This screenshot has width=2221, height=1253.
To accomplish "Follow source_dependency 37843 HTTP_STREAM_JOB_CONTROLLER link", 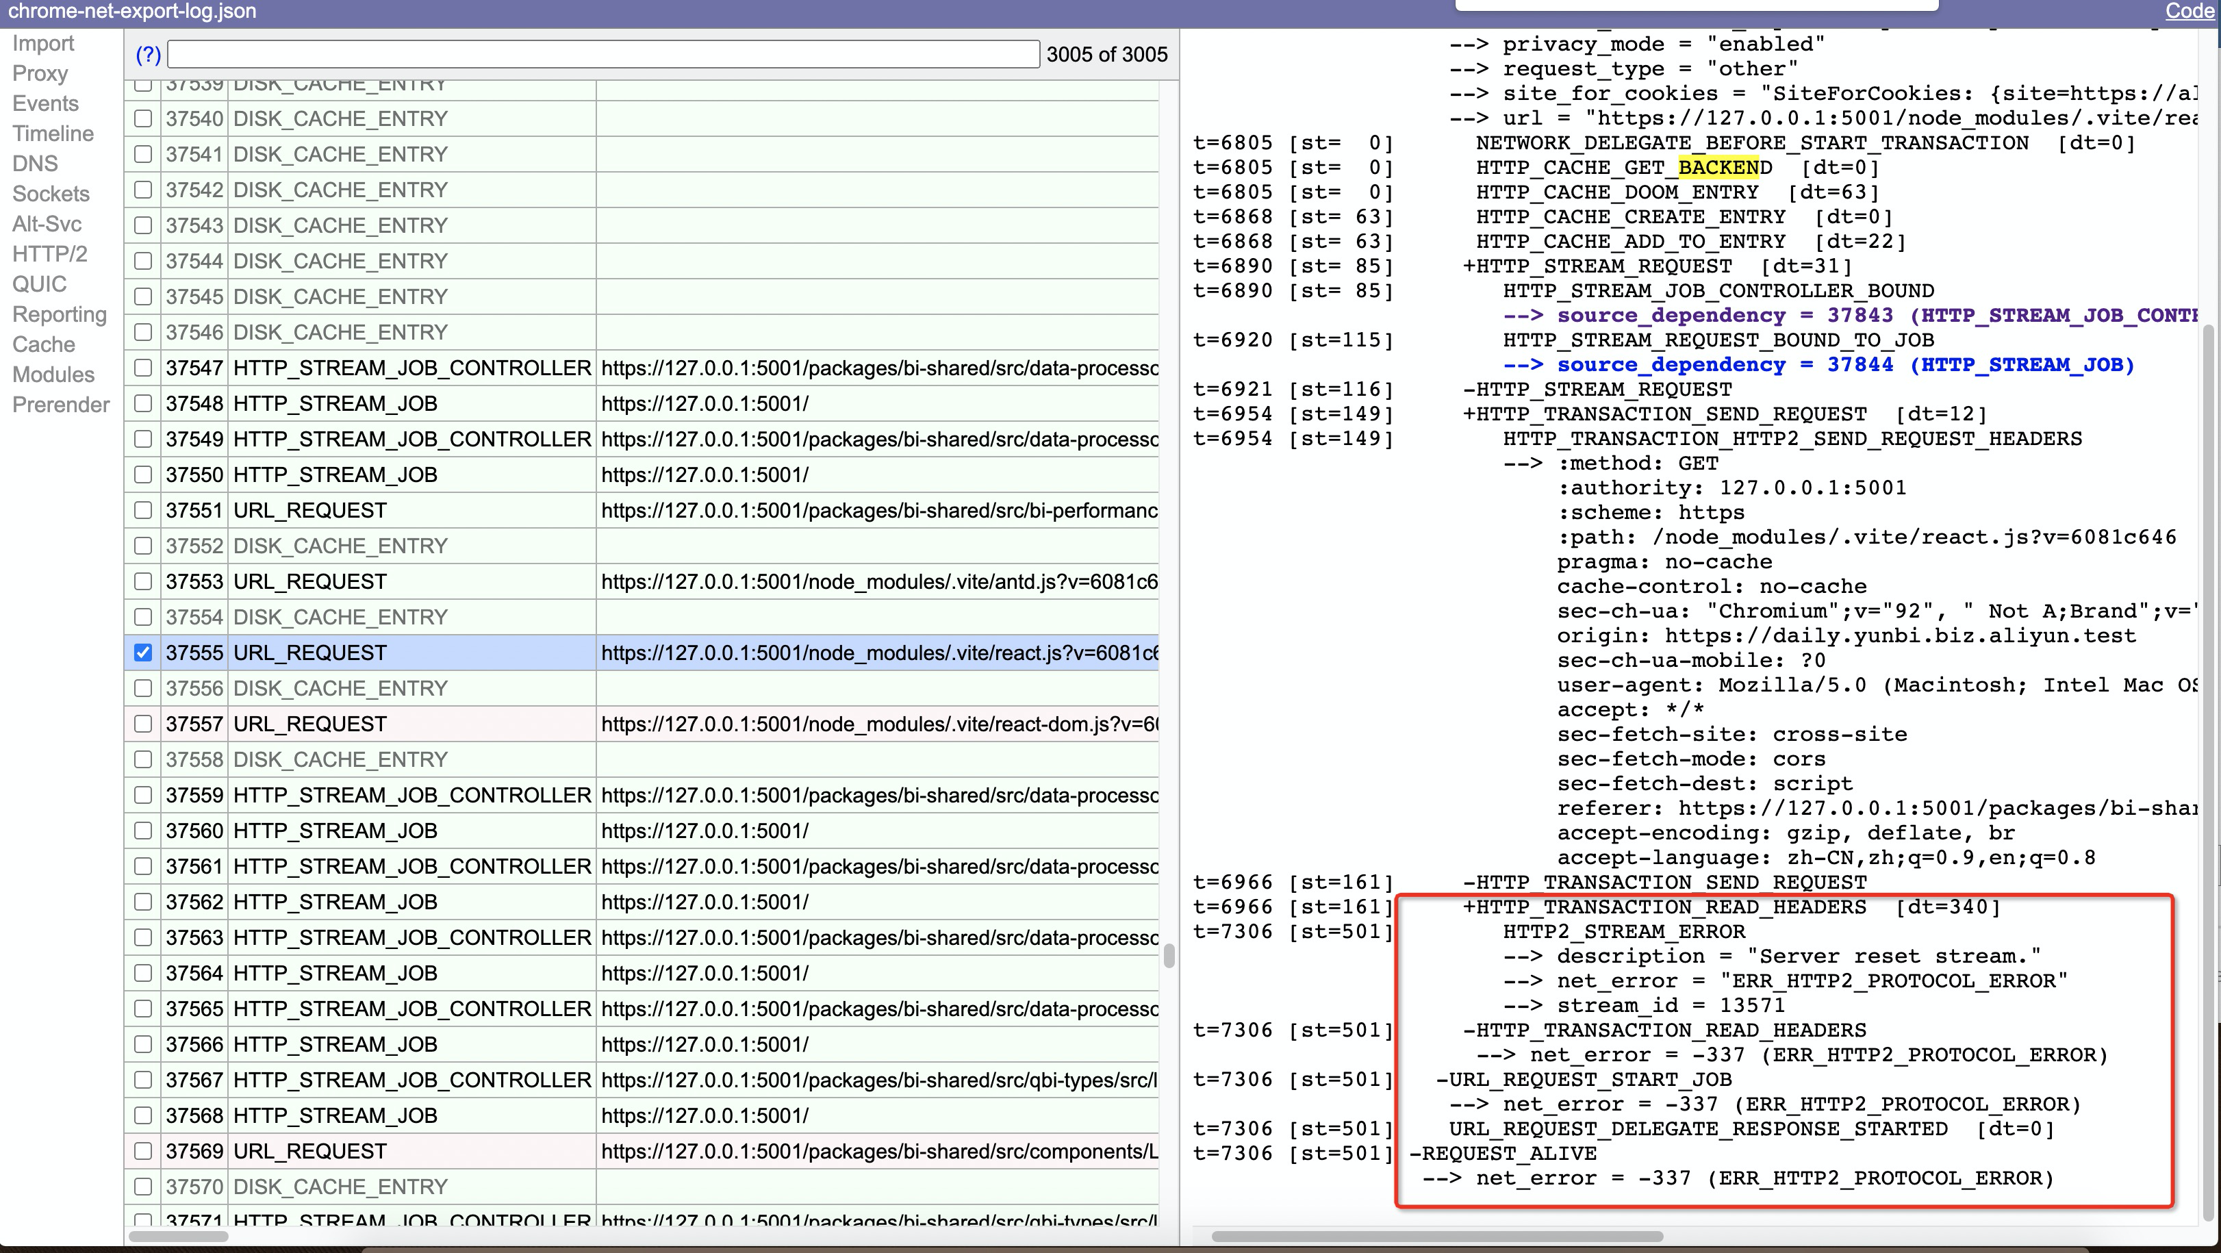I will coord(1877,316).
